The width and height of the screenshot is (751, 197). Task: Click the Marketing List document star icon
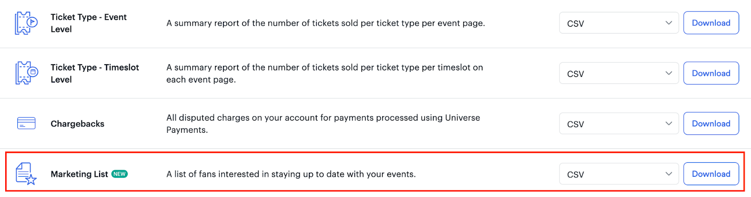point(26,174)
